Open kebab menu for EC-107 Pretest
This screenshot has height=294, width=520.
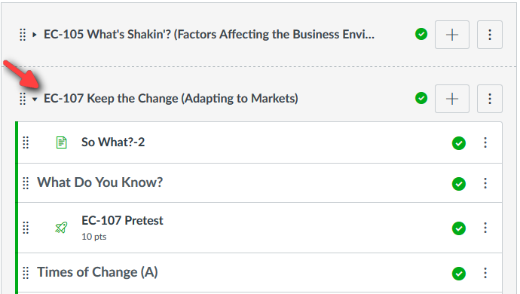tap(485, 228)
